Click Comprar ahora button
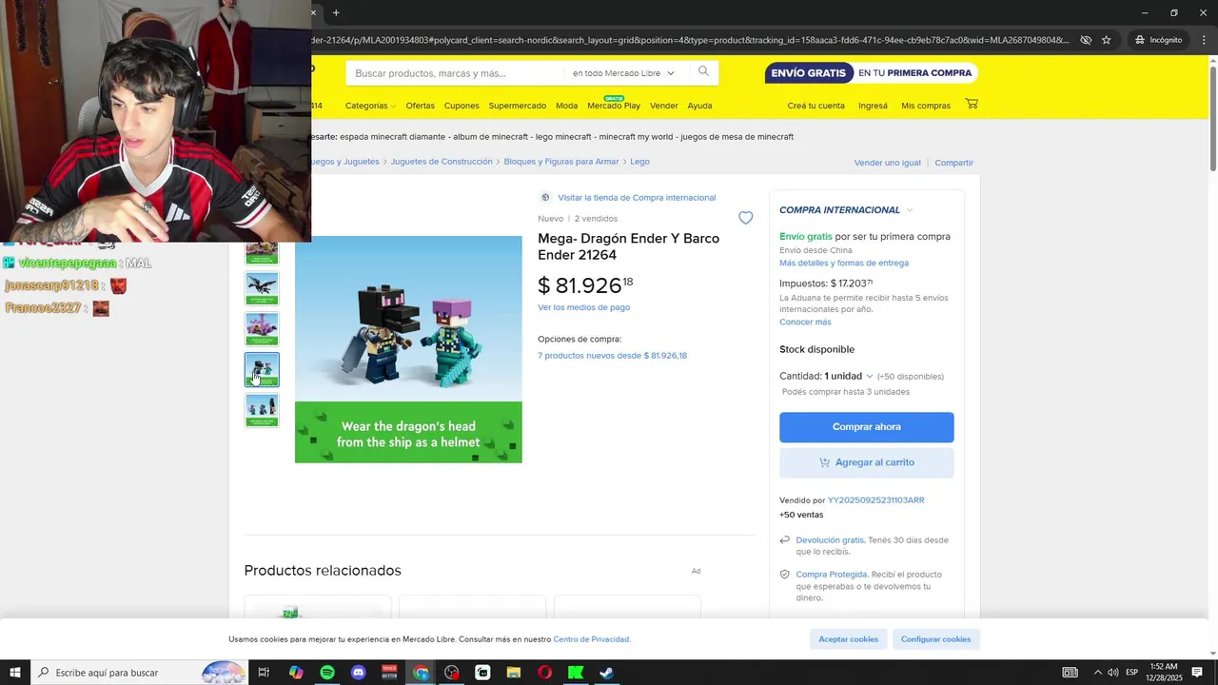Screen dimensions: 1218x685 click(x=866, y=427)
